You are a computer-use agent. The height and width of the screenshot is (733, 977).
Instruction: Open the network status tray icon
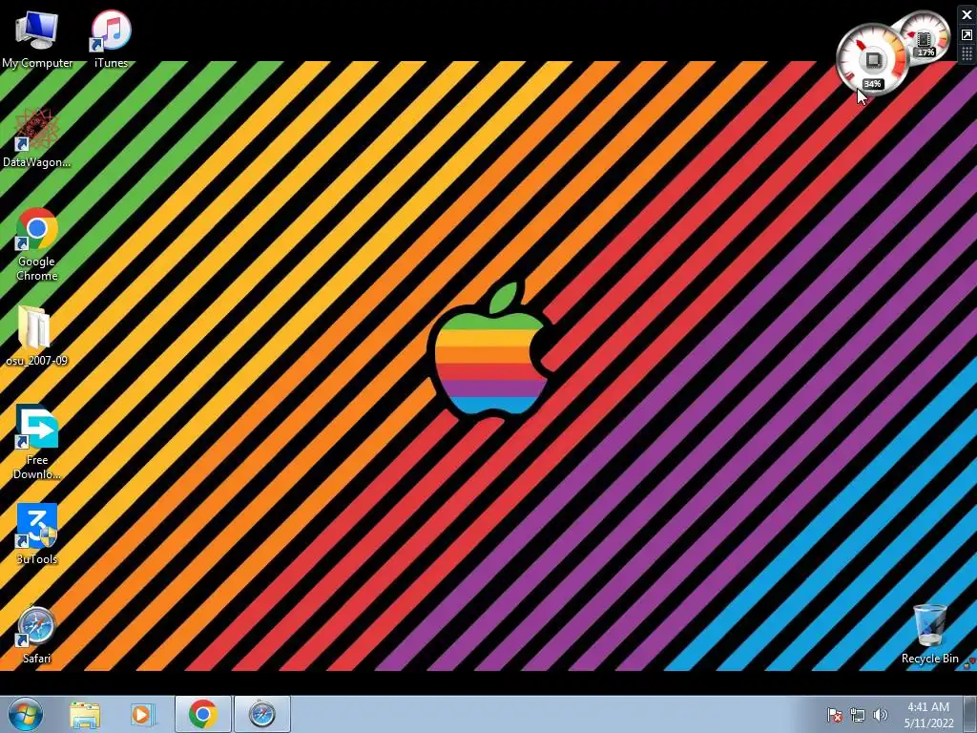pos(858,715)
